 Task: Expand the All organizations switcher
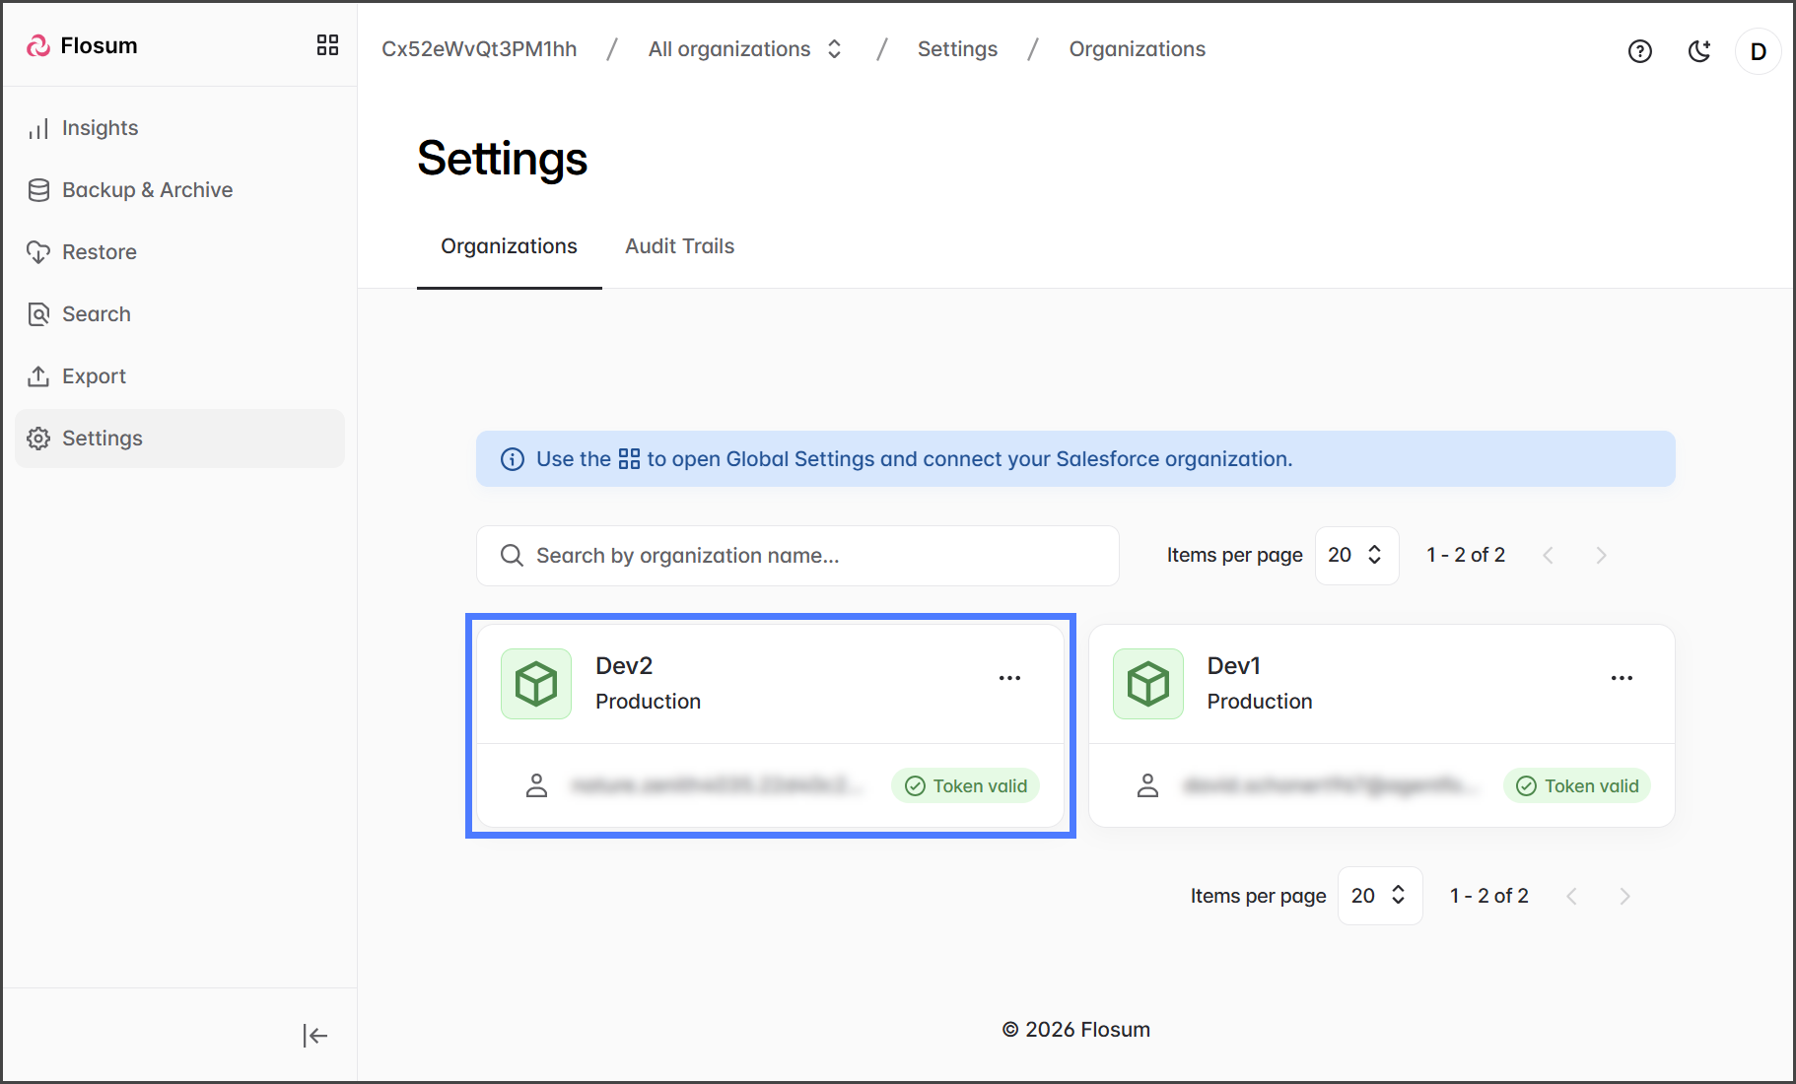[x=744, y=49]
